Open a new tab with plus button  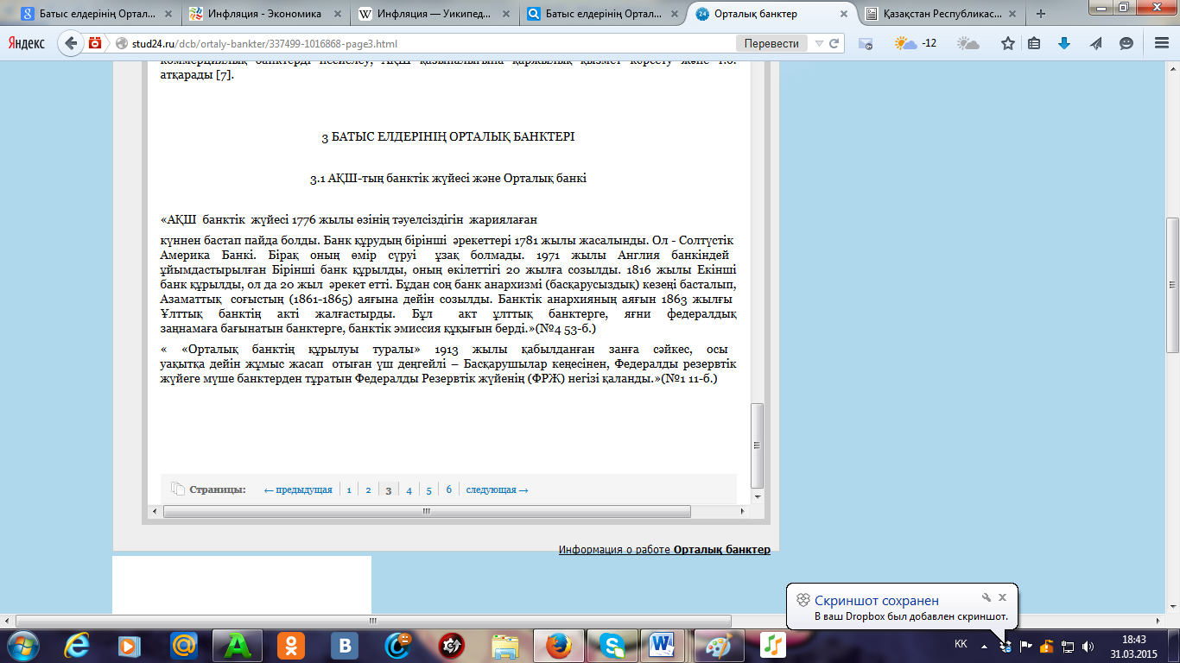pos(1040,13)
